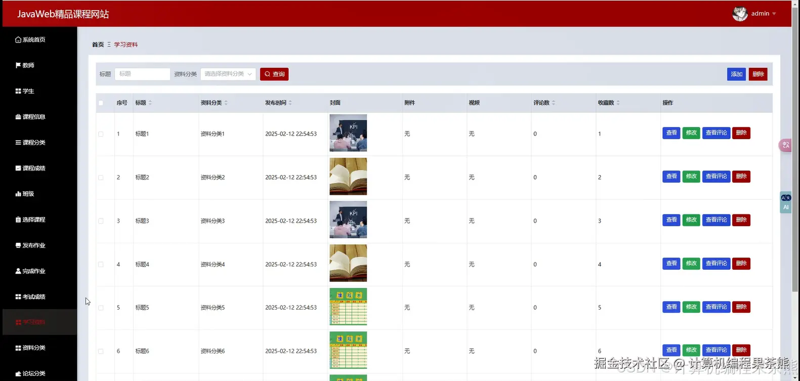The height and width of the screenshot is (381, 800).
Task: Click 查看评论 for row 标题3
Action: tap(716, 220)
